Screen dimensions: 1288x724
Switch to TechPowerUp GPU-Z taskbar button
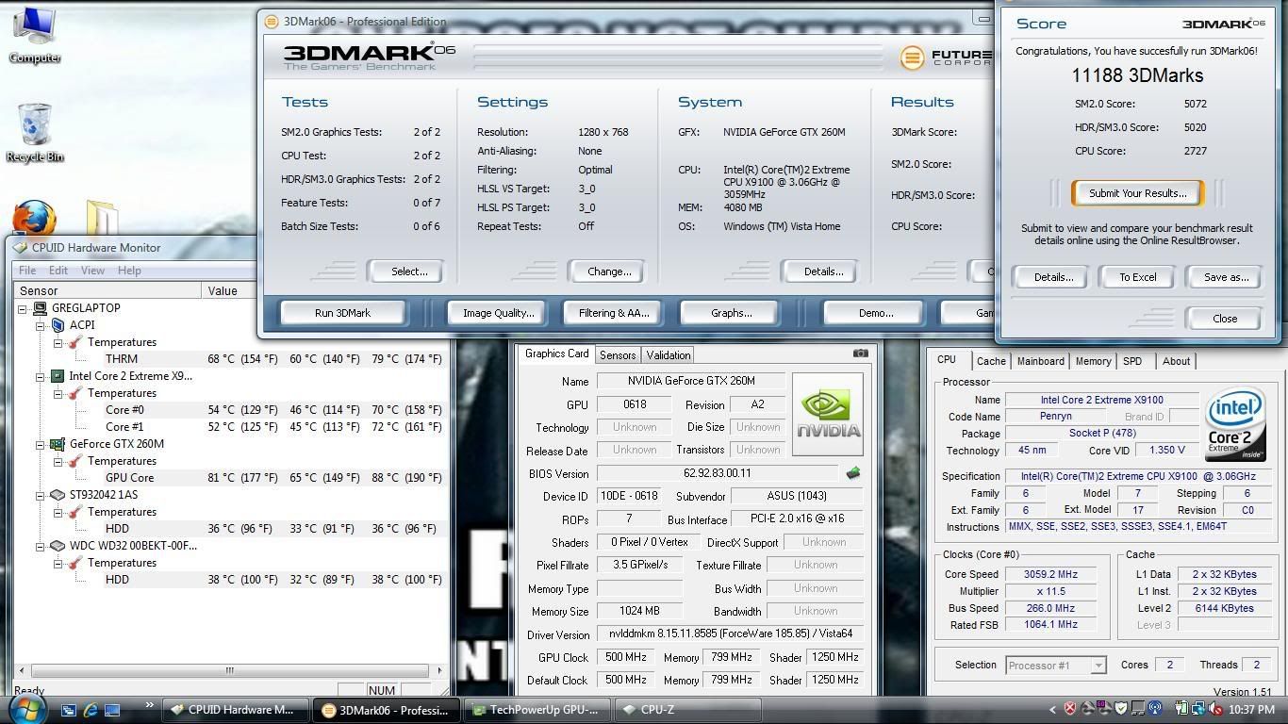(536, 710)
